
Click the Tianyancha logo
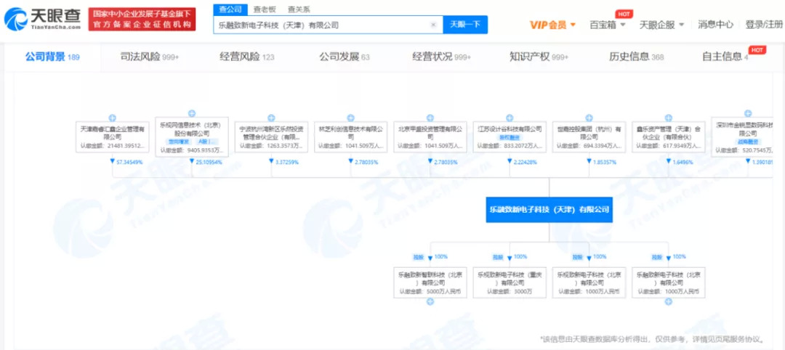42,19
